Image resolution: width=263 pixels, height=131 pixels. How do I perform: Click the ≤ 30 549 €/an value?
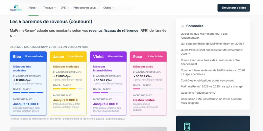coord(103,80)
